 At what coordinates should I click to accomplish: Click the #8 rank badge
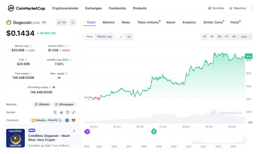tap(44, 22)
